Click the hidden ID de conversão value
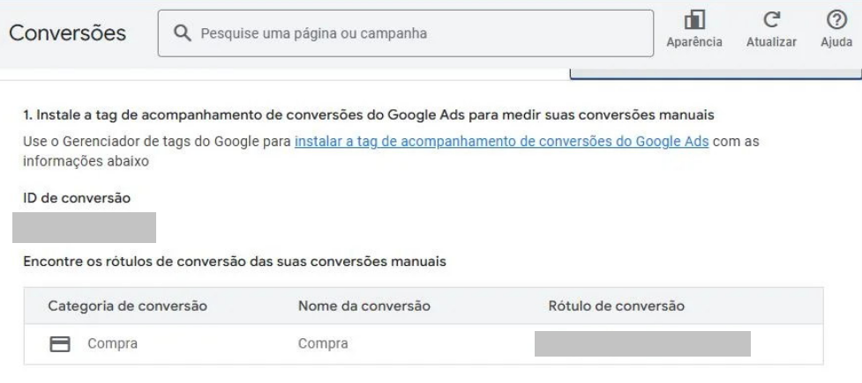This screenshot has height=383, width=862. click(x=84, y=227)
